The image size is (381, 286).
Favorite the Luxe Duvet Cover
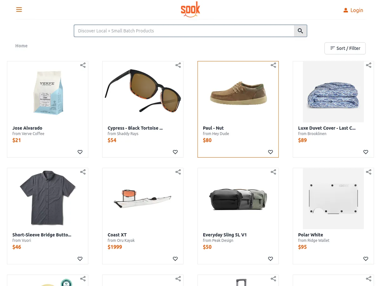[x=365, y=152]
